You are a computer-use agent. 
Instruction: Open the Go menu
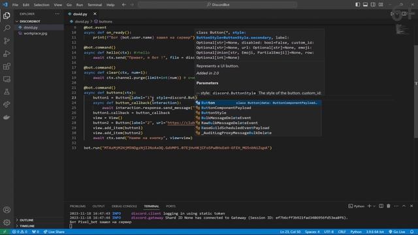69,5
